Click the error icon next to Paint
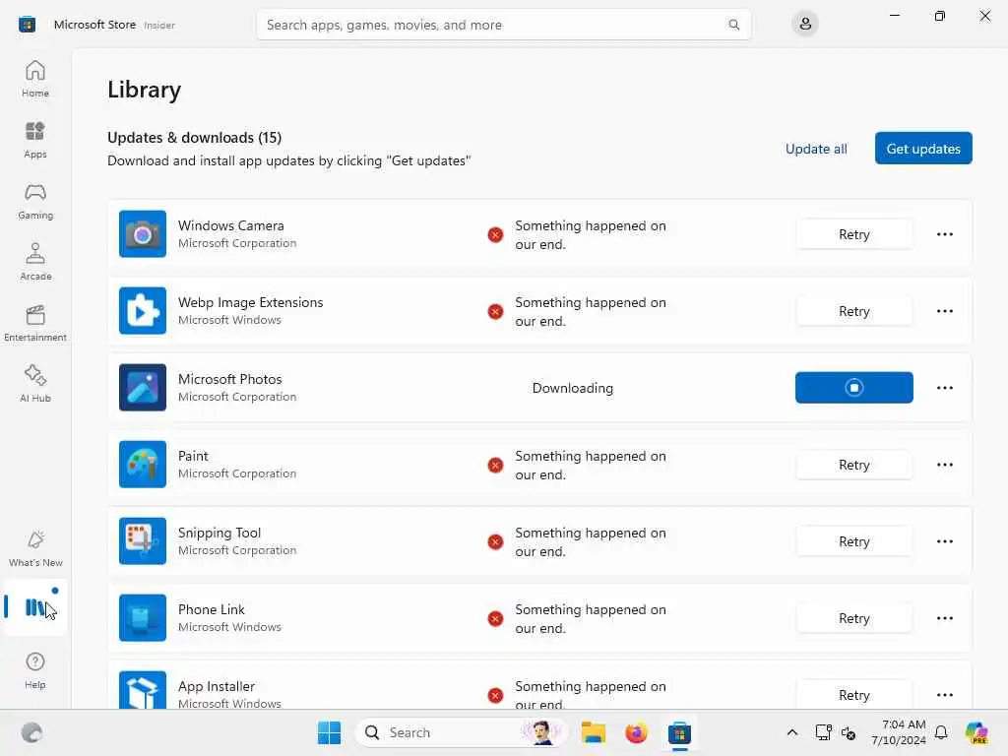This screenshot has width=1008, height=756. pos(495,465)
